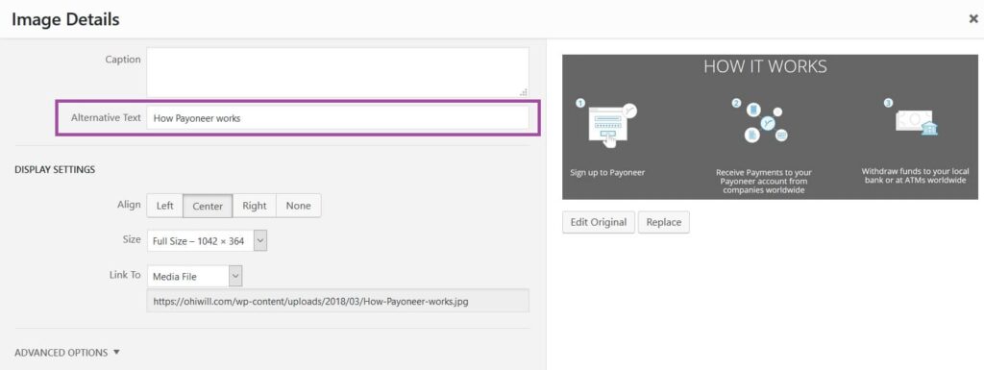Click the image URL field
The width and height of the screenshot is (984, 370).
(337, 301)
